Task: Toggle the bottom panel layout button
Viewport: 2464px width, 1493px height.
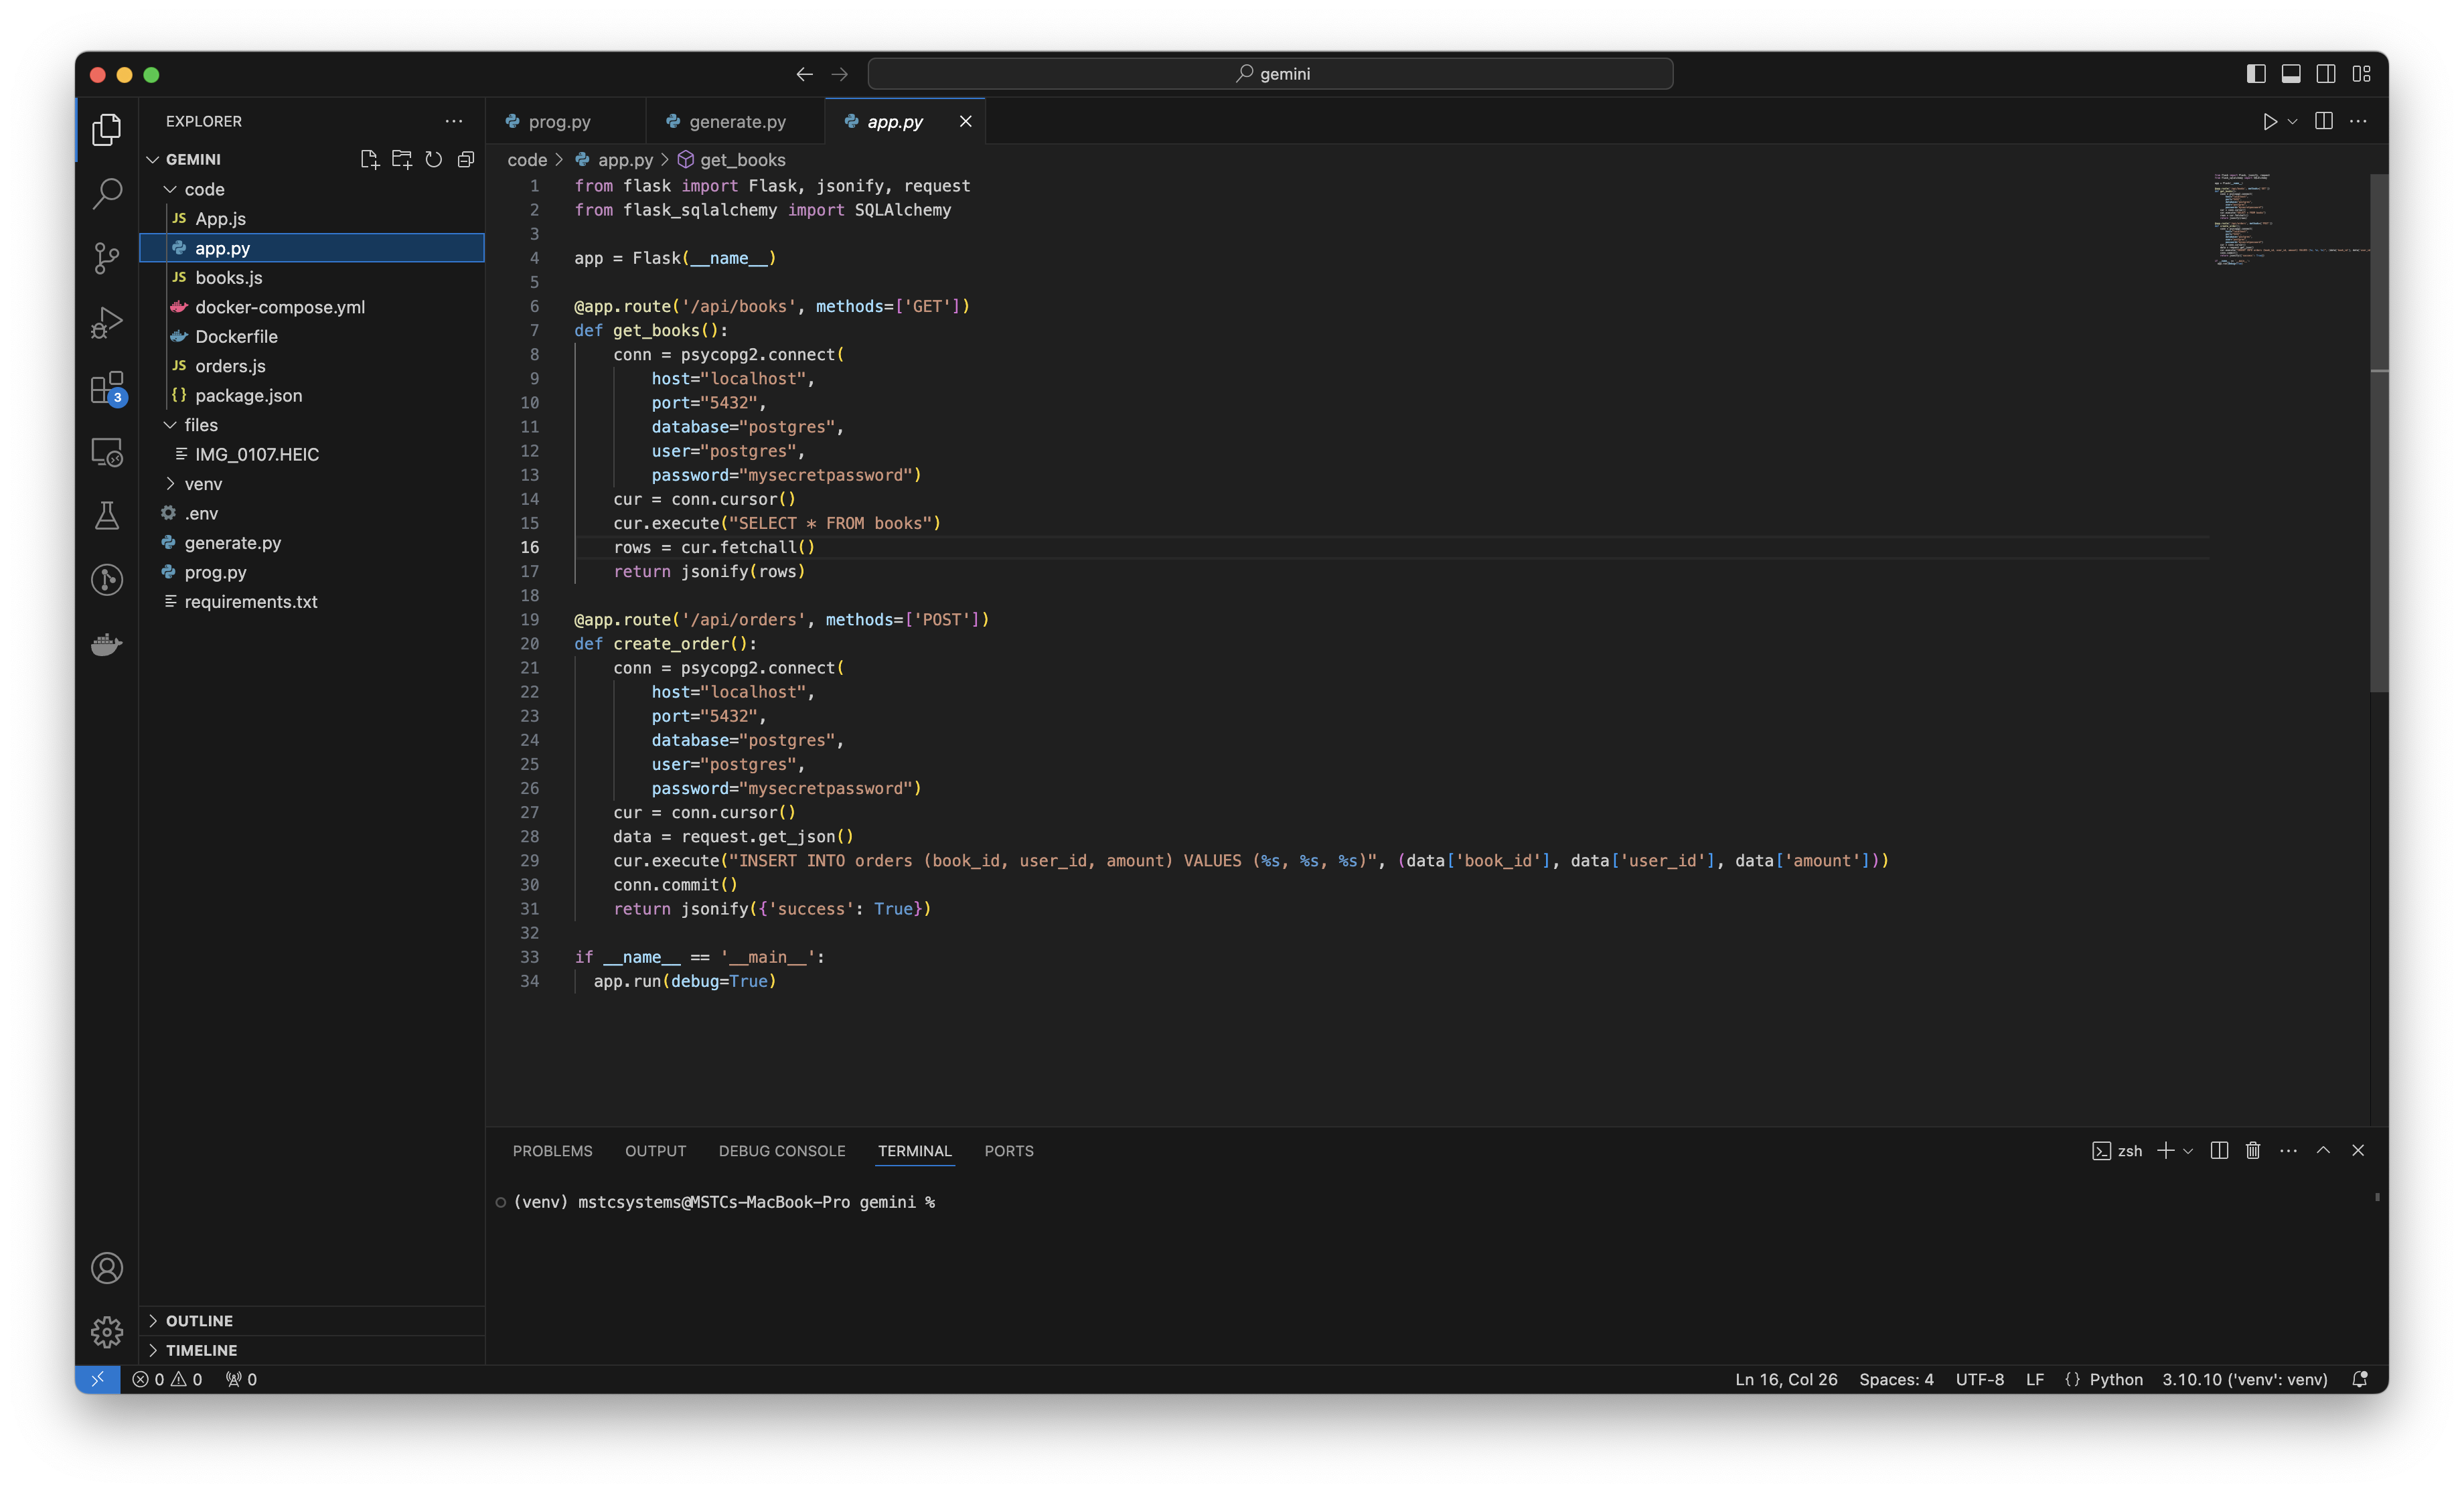Action: (x=2291, y=74)
